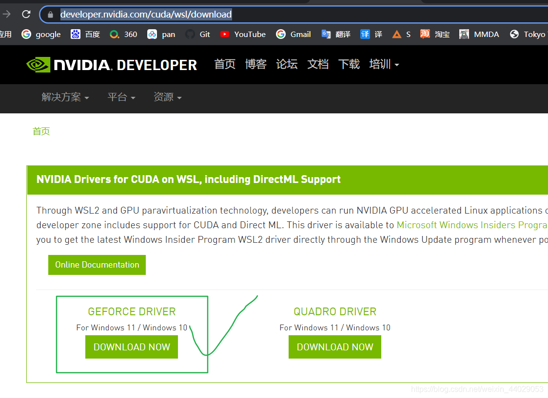
Task: Open the YouTube bookmark
Action: click(243, 34)
